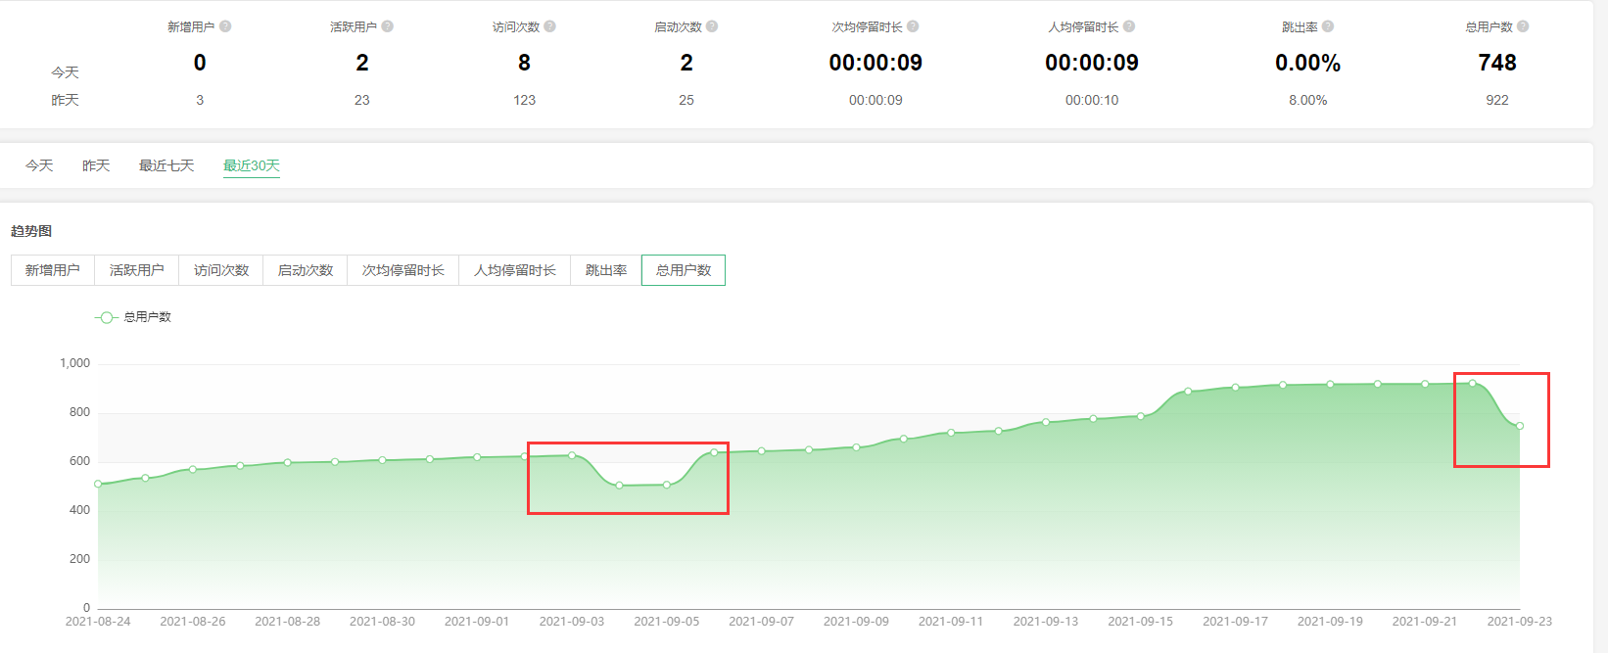Show the 新增用户 trend chart

pos(53,270)
